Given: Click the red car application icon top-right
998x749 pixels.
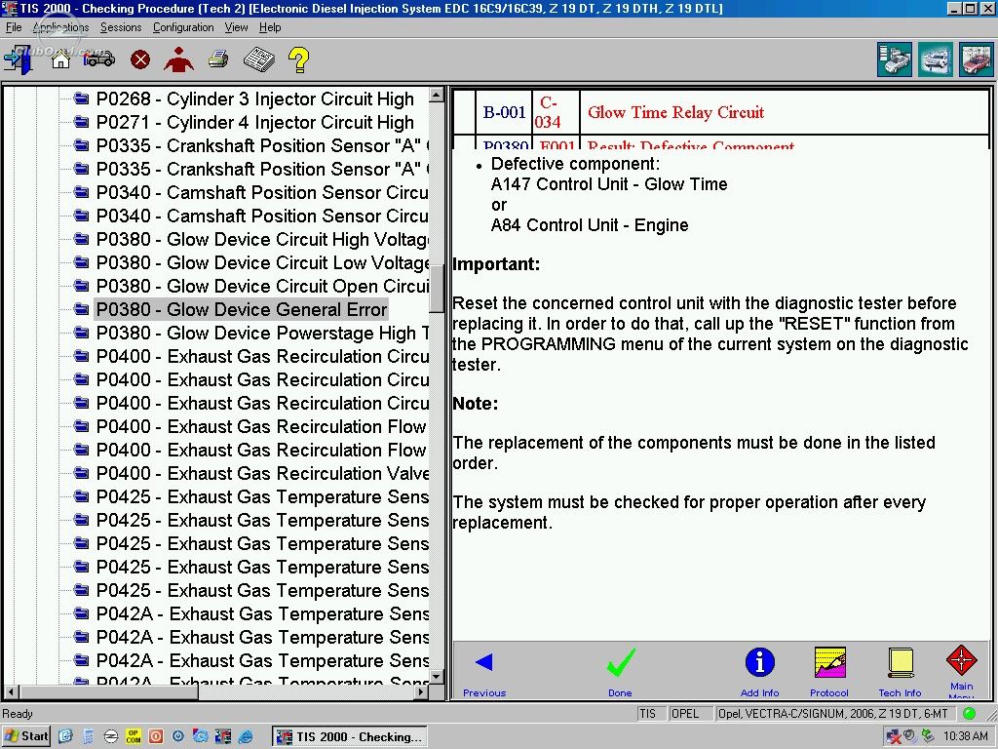Looking at the screenshot, I should click(977, 59).
